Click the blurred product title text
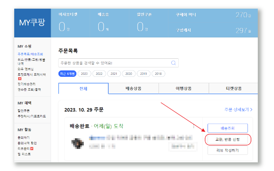Image resolution: width=274 pixels, height=171 pixels. [x=141, y=138]
